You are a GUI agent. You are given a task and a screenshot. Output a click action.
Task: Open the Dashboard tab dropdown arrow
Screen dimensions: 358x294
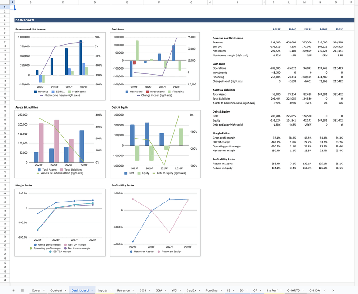92,290
